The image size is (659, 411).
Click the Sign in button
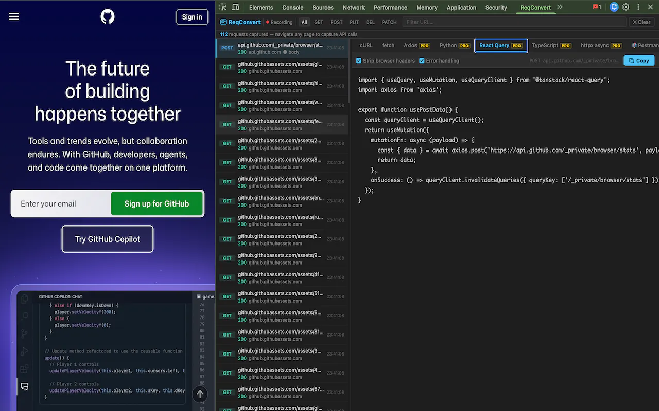click(x=192, y=17)
